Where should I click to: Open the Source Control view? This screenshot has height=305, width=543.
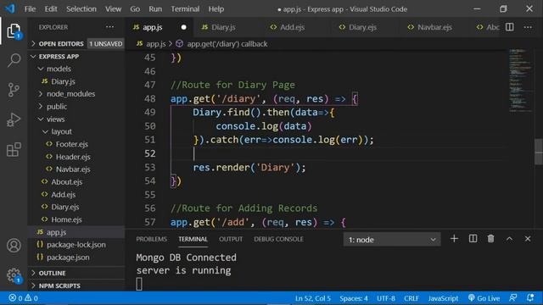click(x=14, y=90)
